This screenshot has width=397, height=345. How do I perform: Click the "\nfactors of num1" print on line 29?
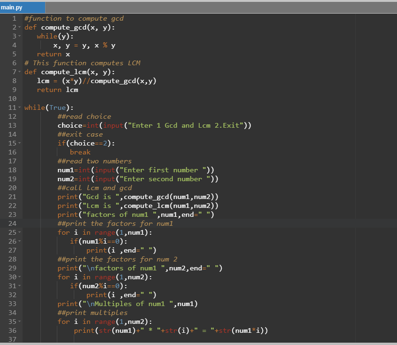point(140,268)
